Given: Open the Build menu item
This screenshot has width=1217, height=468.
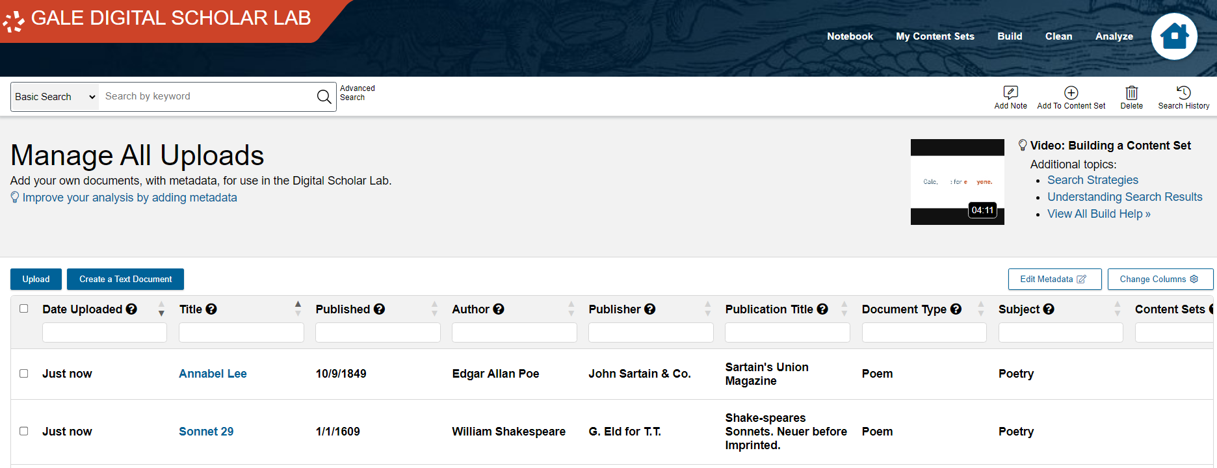Looking at the screenshot, I should click(1010, 36).
